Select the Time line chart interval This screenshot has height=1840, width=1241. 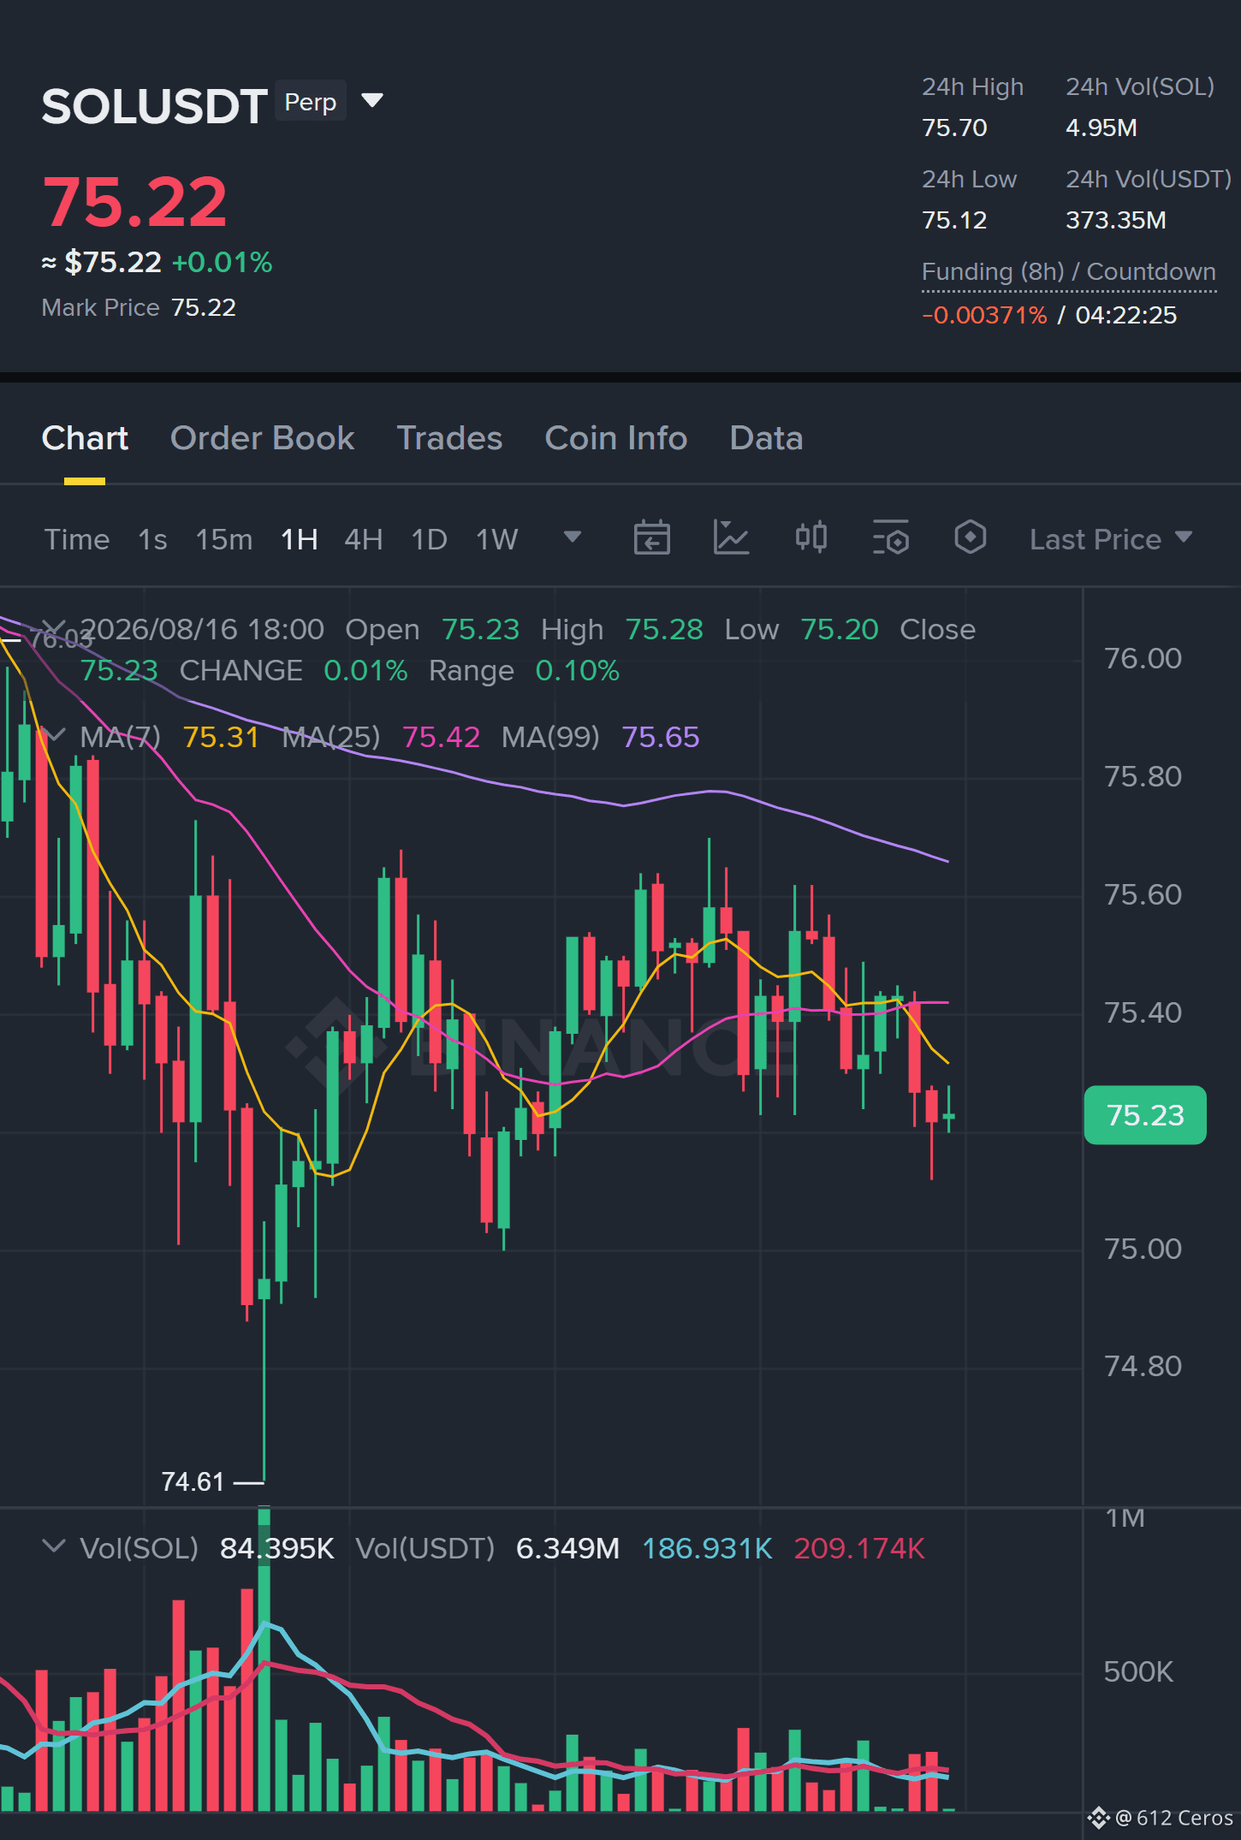(77, 539)
